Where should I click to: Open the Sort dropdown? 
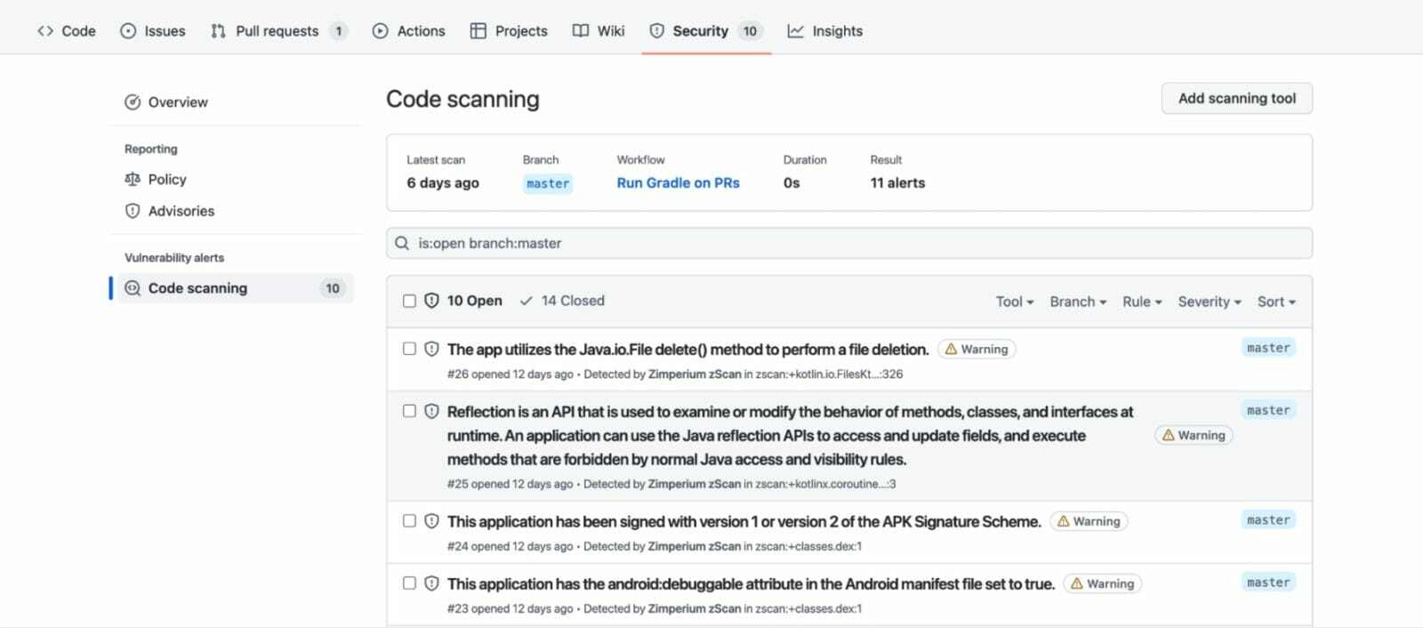coord(1276,302)
